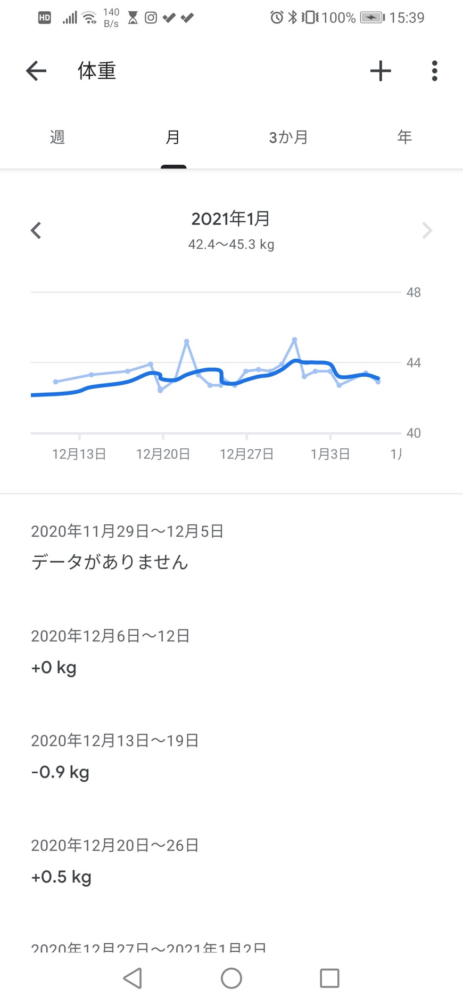Viewport: 463px width, 1004px height.
Task: Open Android recent apps button
Action: [329, 978]
